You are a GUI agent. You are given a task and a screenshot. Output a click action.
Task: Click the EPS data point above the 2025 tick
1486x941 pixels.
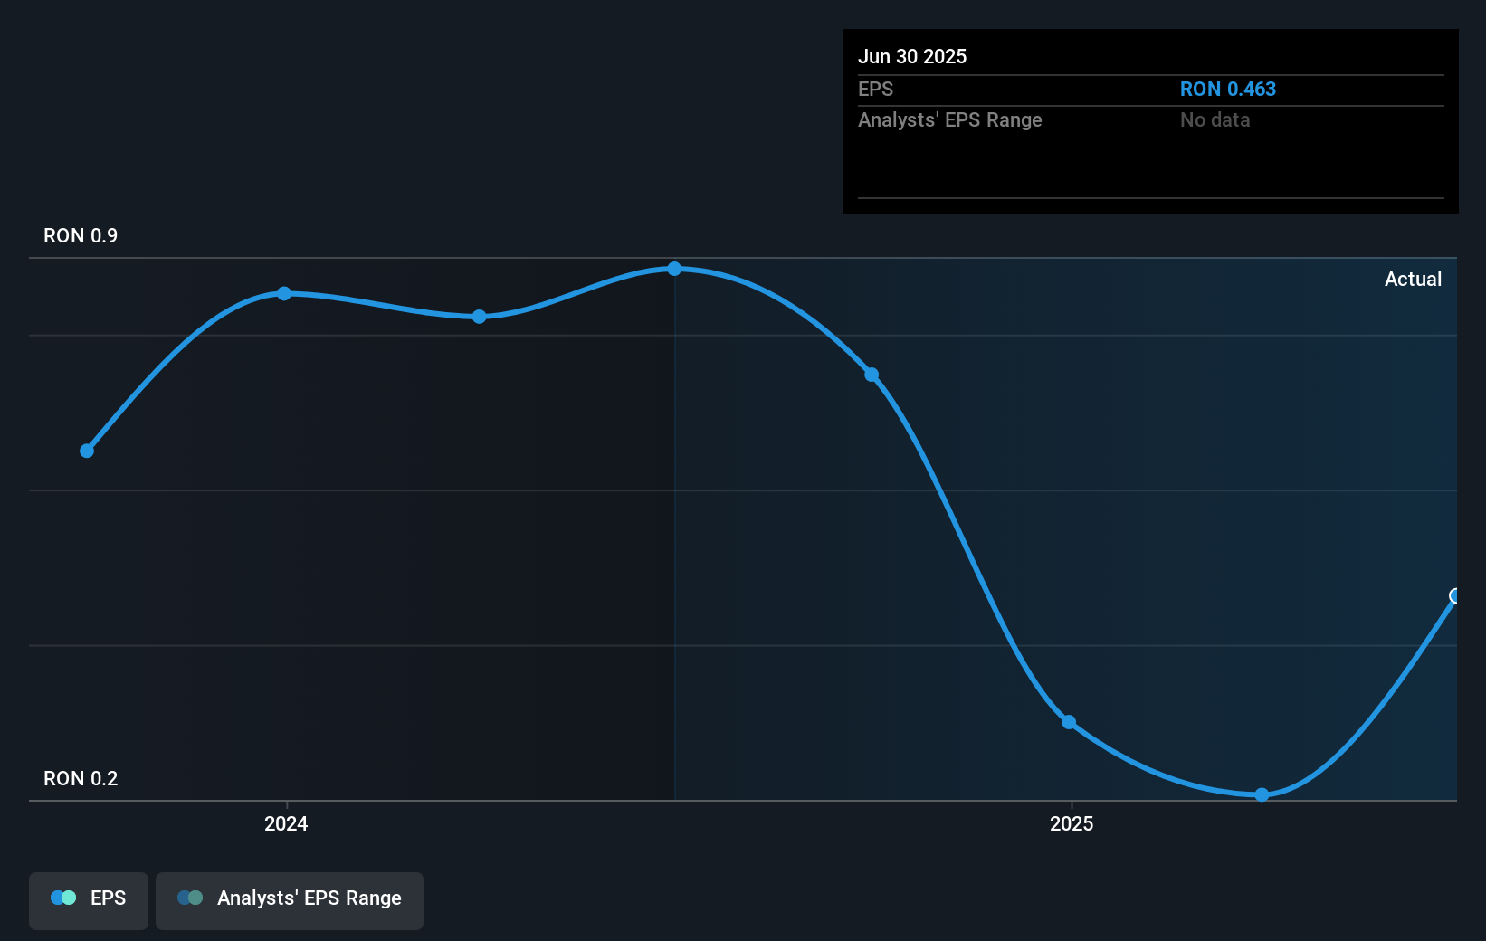1069,722
